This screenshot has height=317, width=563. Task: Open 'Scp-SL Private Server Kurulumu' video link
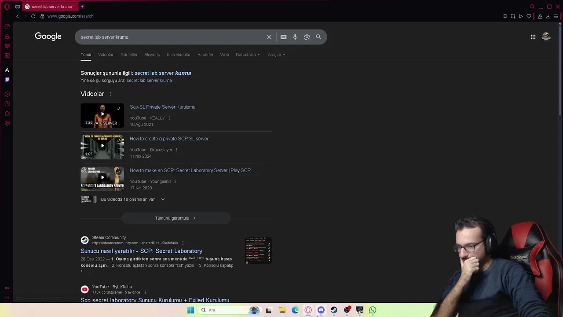click(x=162, y=107)
